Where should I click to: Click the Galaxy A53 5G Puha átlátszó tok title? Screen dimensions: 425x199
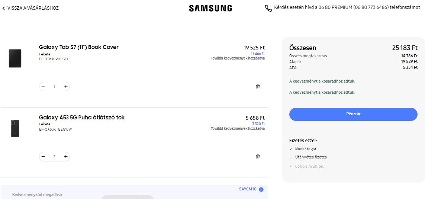tap(82, 118)
